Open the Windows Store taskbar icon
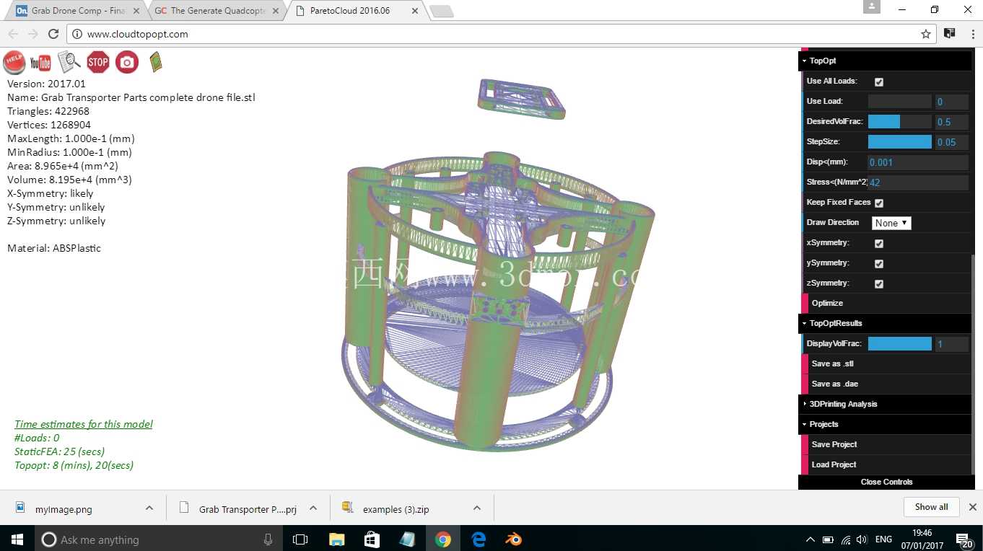 pyautogui.click(x=372, y=539)
